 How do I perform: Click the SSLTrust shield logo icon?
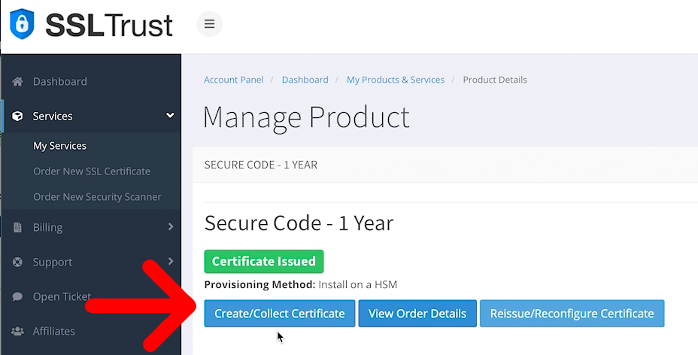point(22,24)
